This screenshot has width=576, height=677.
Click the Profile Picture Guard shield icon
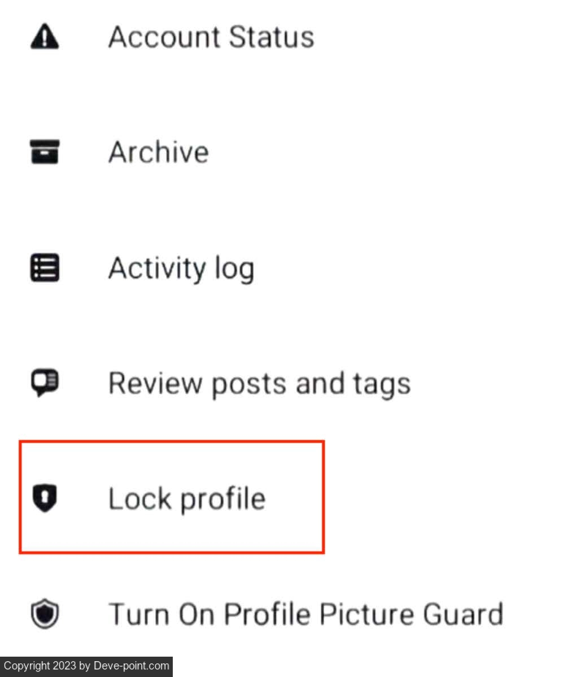click(x=44, y=614)
